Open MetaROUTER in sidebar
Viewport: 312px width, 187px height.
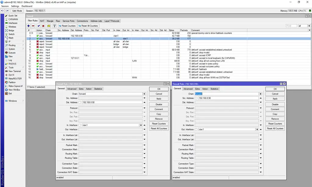[15, 79]
